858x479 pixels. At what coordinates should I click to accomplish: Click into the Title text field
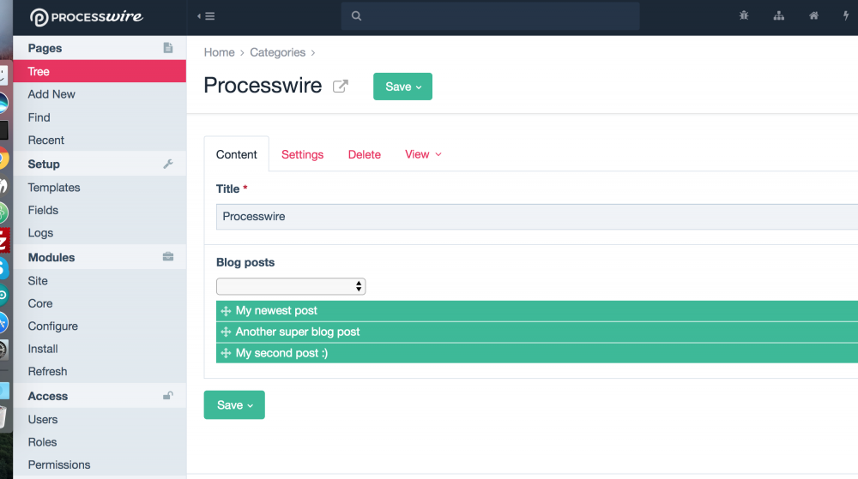[x=532, y=217]
